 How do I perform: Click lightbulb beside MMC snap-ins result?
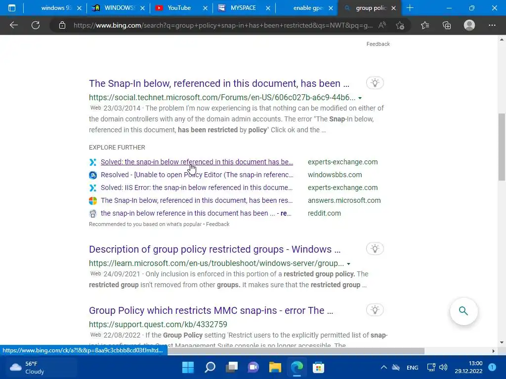click(375, 310)
